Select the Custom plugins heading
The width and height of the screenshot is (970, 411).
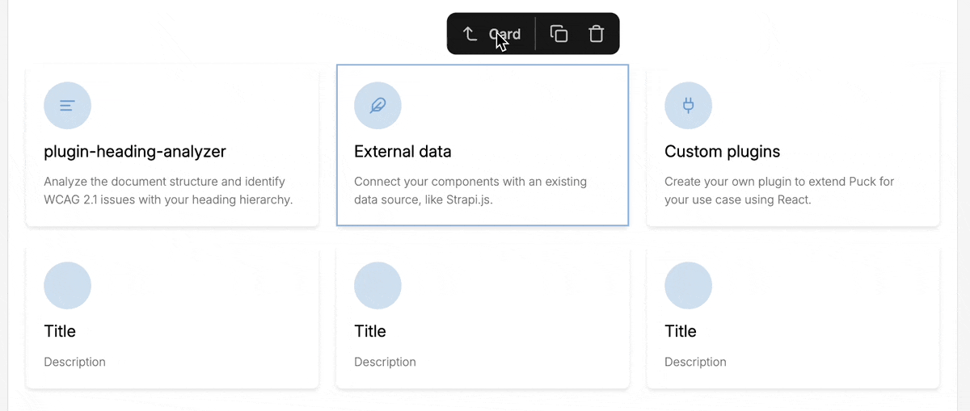click(x=722, y=152)
